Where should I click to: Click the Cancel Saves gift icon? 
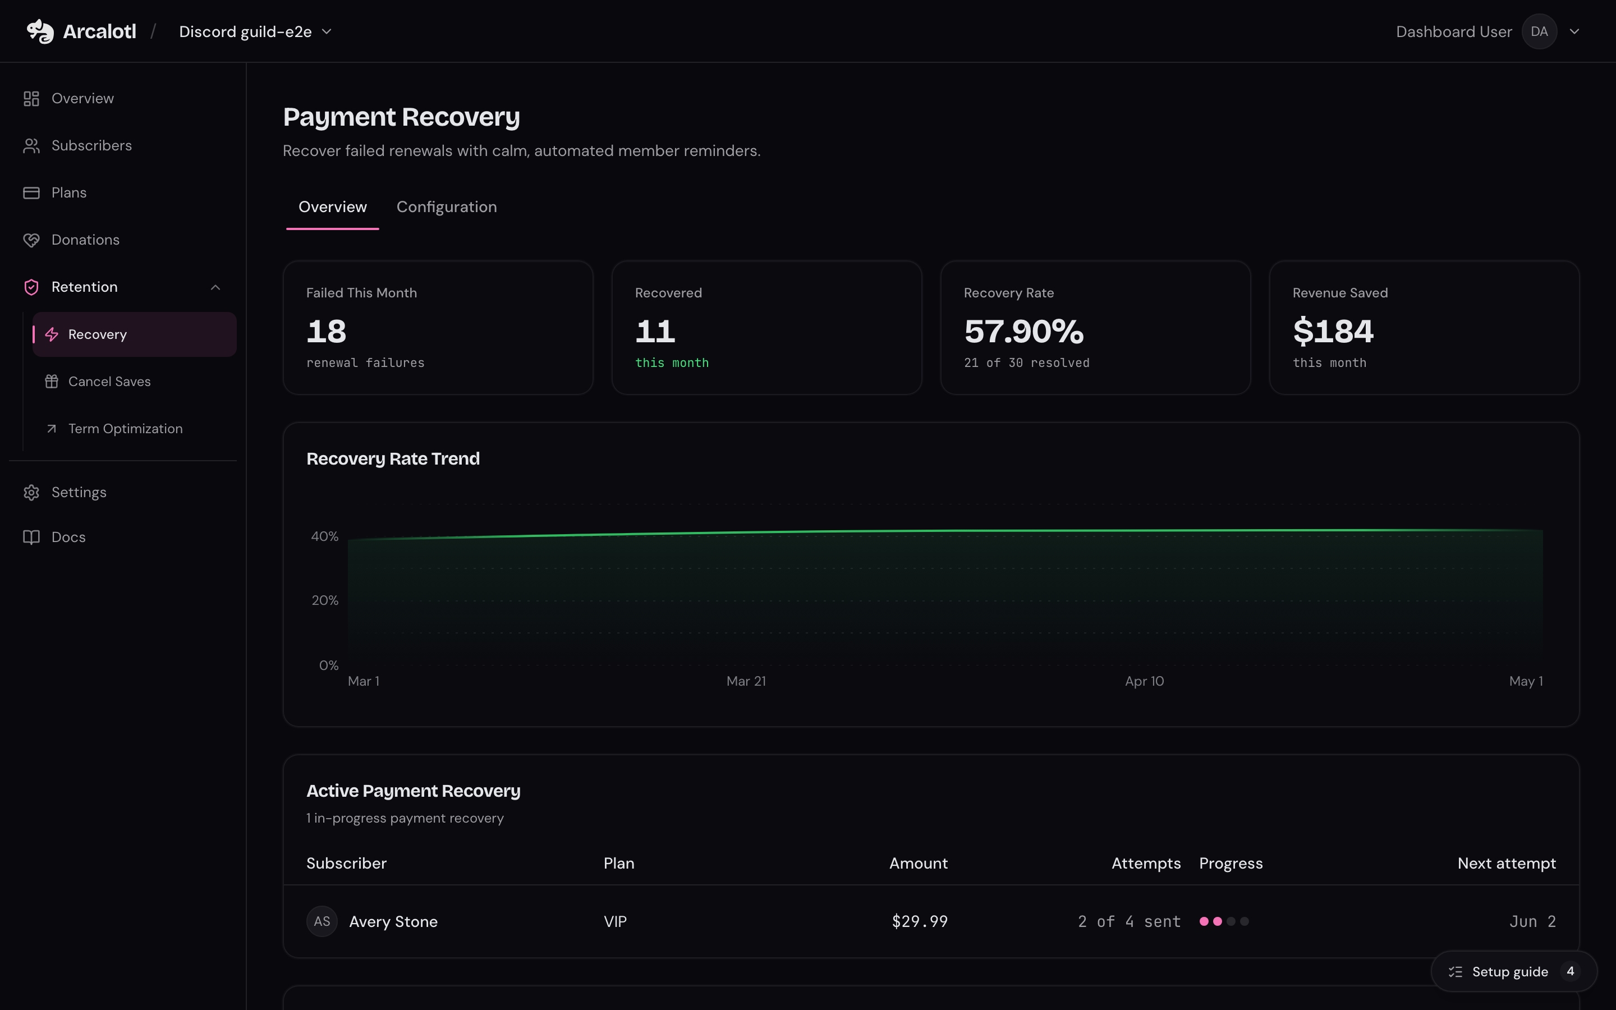[52, 382]
